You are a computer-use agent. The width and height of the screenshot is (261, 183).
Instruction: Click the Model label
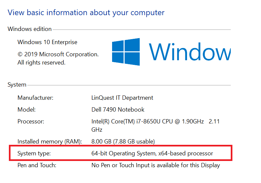tap(27, 110)
